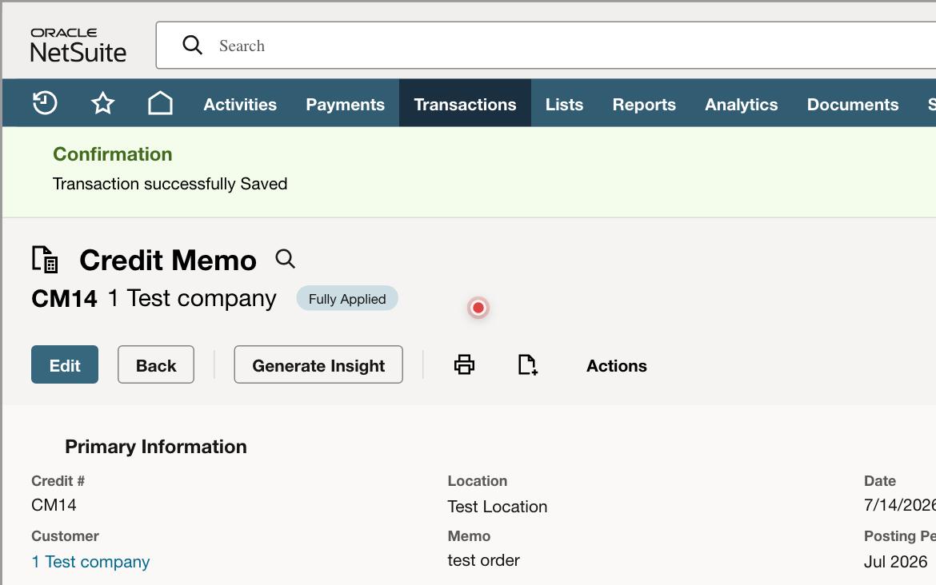This screenshot has height=585, width=936.
Task: Click the Edit button
Action: [x=65, y=365]
